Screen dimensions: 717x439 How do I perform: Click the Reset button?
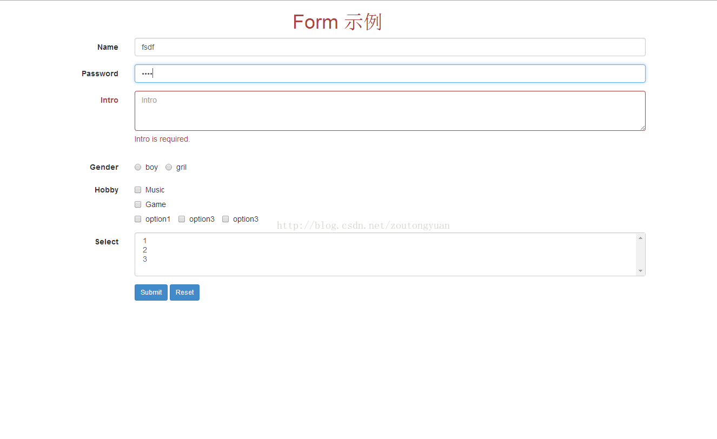coord(184,292)
